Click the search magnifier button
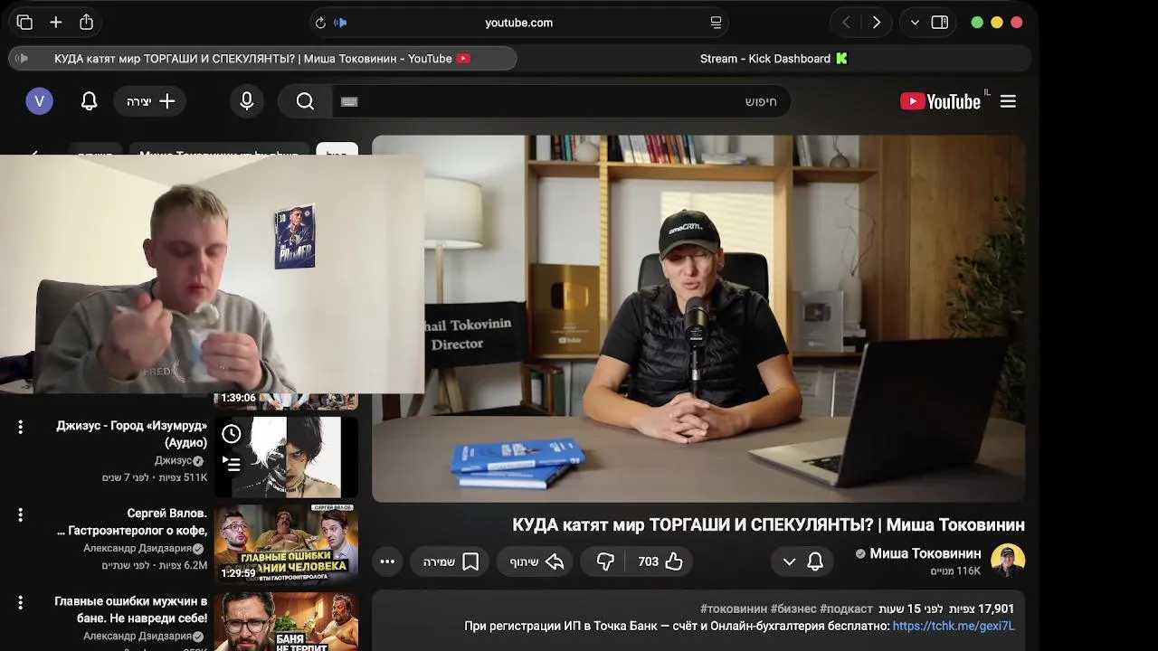This screenshot has width=1158, height=651. [x=306, y=101]
